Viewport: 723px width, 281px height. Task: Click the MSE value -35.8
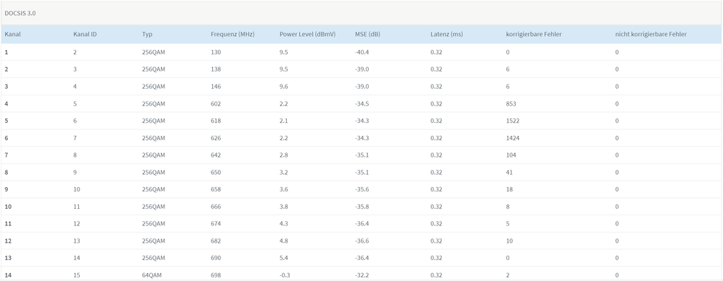[362, 207]
